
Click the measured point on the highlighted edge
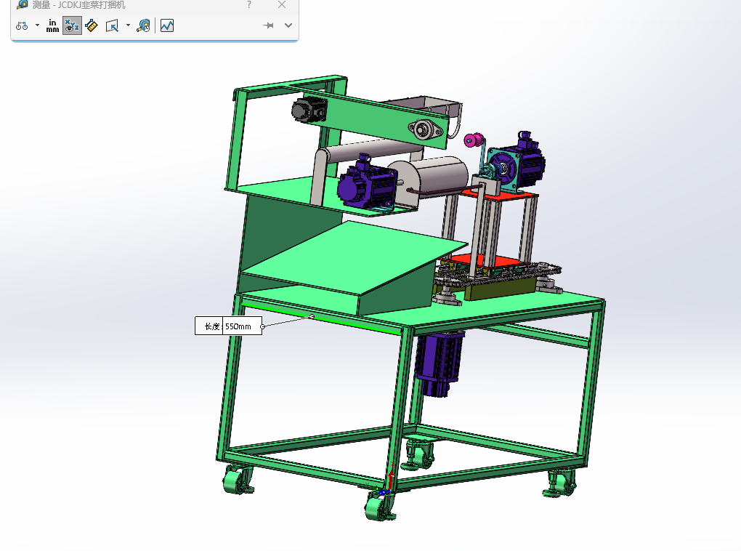[x=312, y=316]
